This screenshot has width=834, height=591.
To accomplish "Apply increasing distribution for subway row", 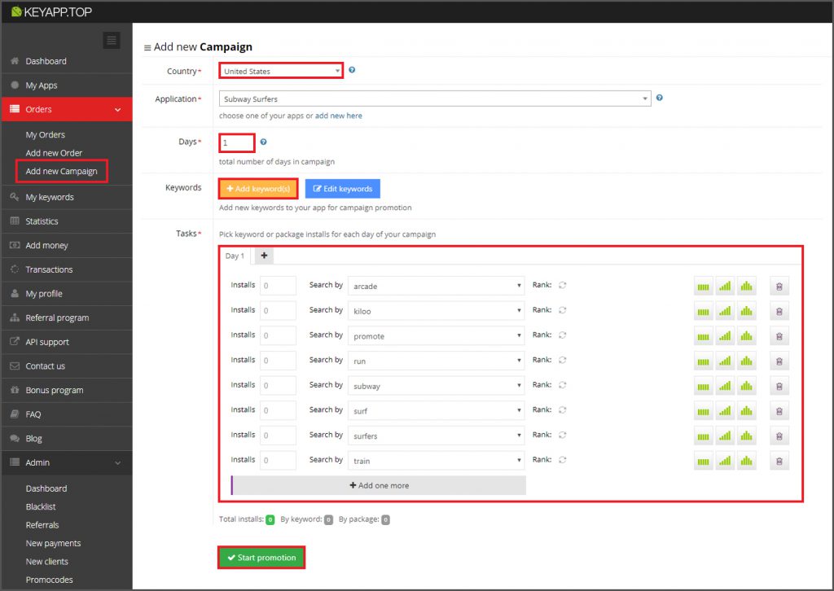I will [x=725, y=387].
